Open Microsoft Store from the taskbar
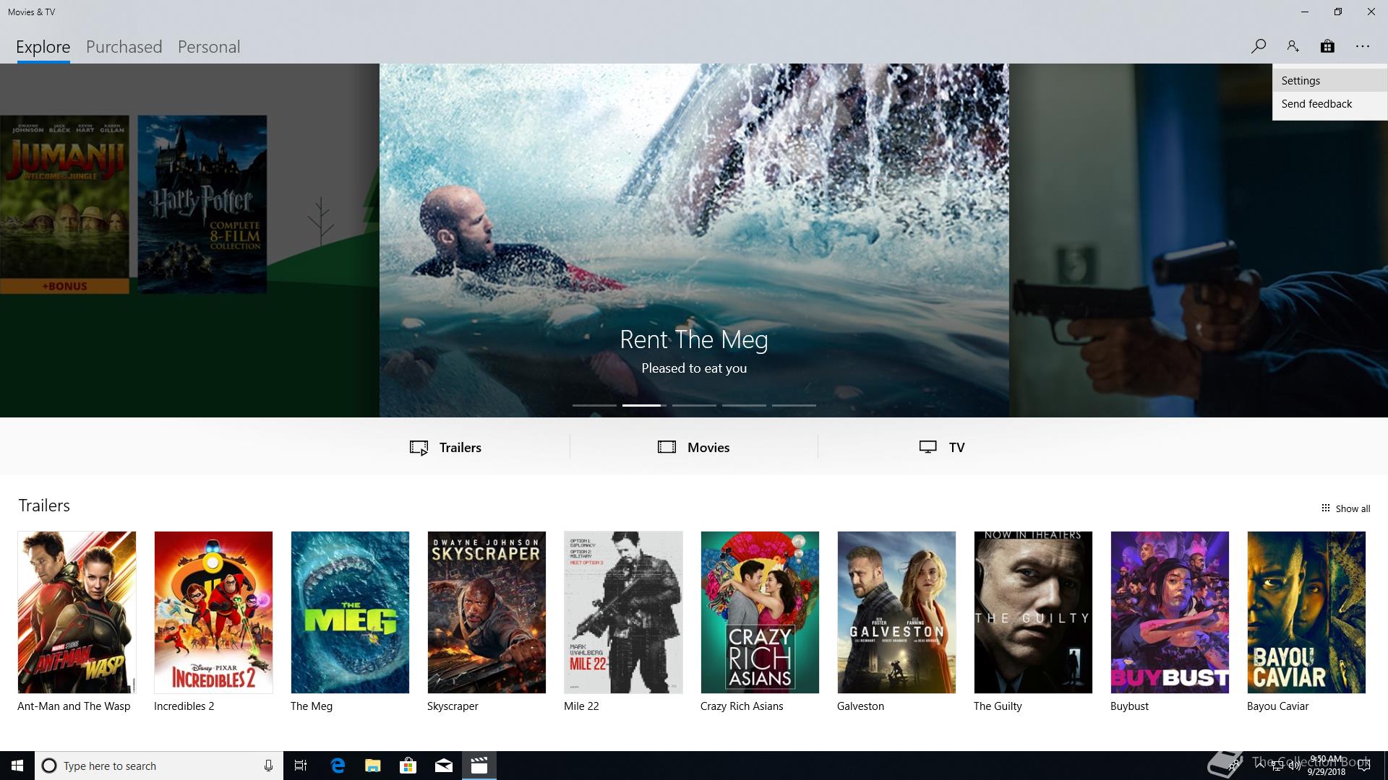 pyautogui.click(x=408, y=766)
